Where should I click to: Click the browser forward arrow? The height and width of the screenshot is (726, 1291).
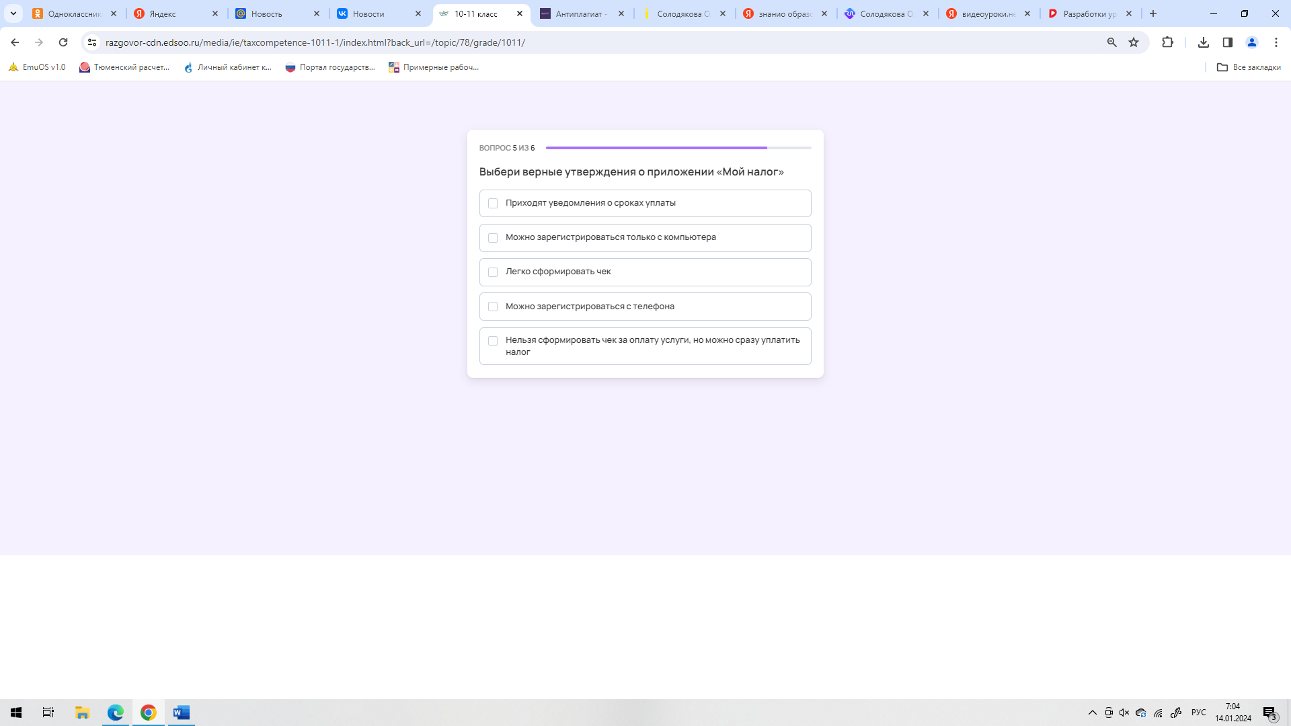[x=39, y=42]
